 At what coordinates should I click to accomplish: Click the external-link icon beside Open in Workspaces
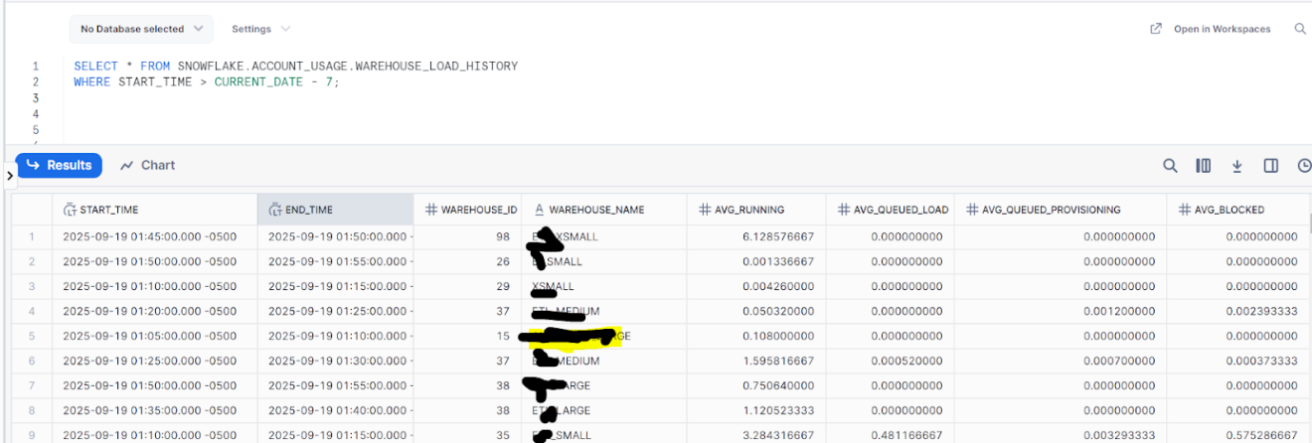pos(1156,29)
